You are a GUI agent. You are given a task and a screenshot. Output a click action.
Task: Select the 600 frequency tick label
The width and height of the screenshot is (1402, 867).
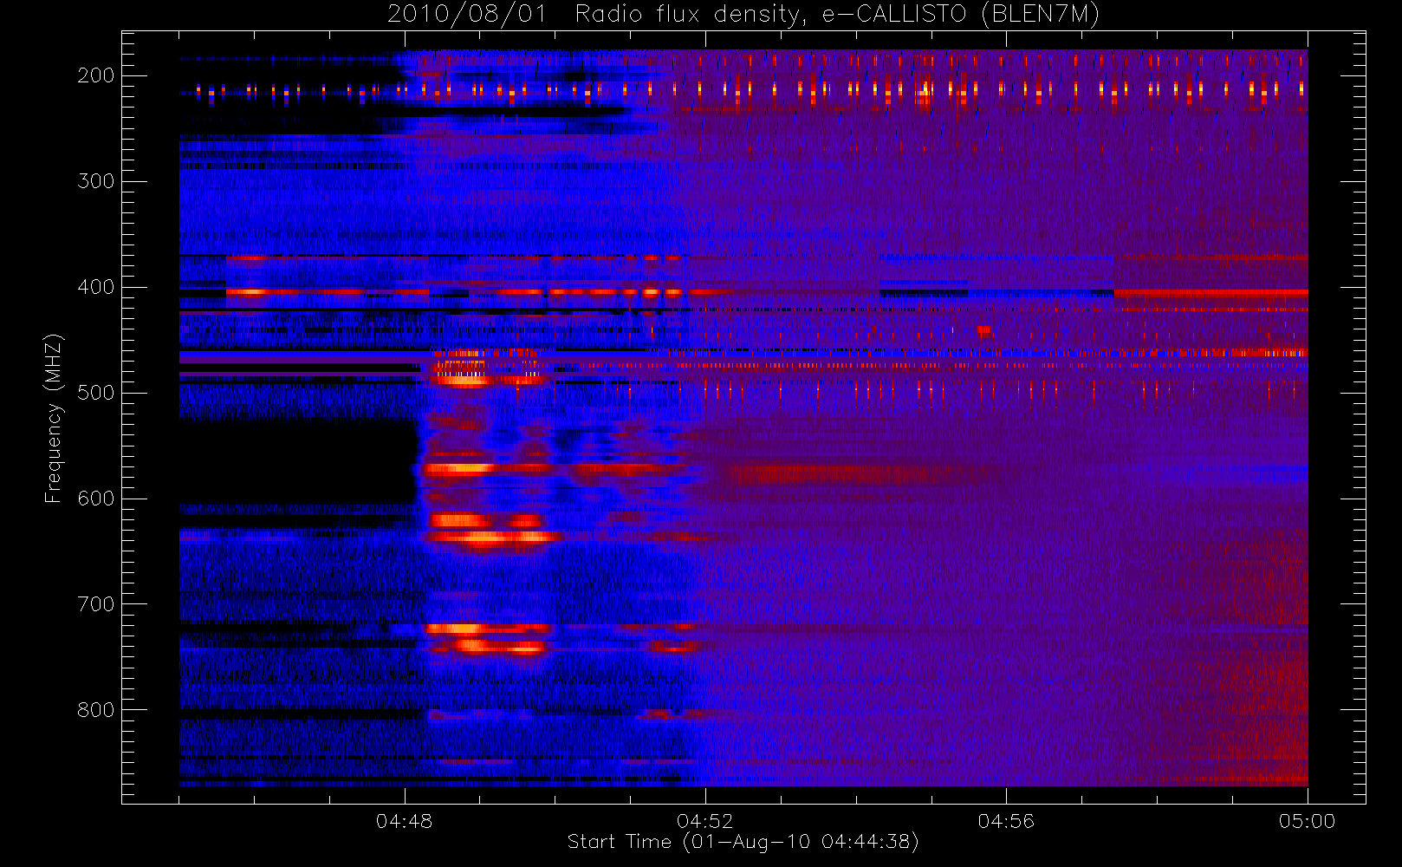click(x=96, y=499)
